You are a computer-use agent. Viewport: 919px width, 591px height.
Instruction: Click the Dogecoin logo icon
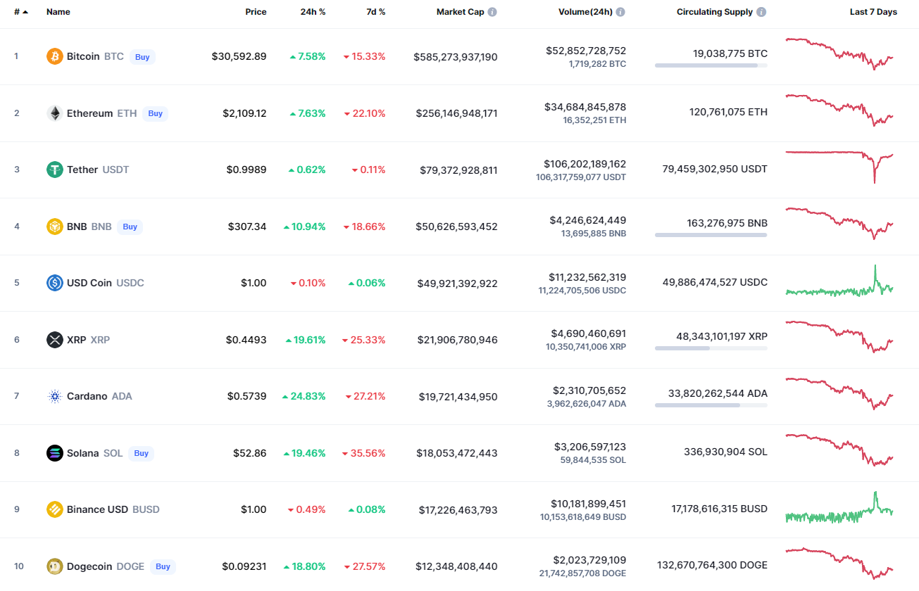tap(54, 566)
